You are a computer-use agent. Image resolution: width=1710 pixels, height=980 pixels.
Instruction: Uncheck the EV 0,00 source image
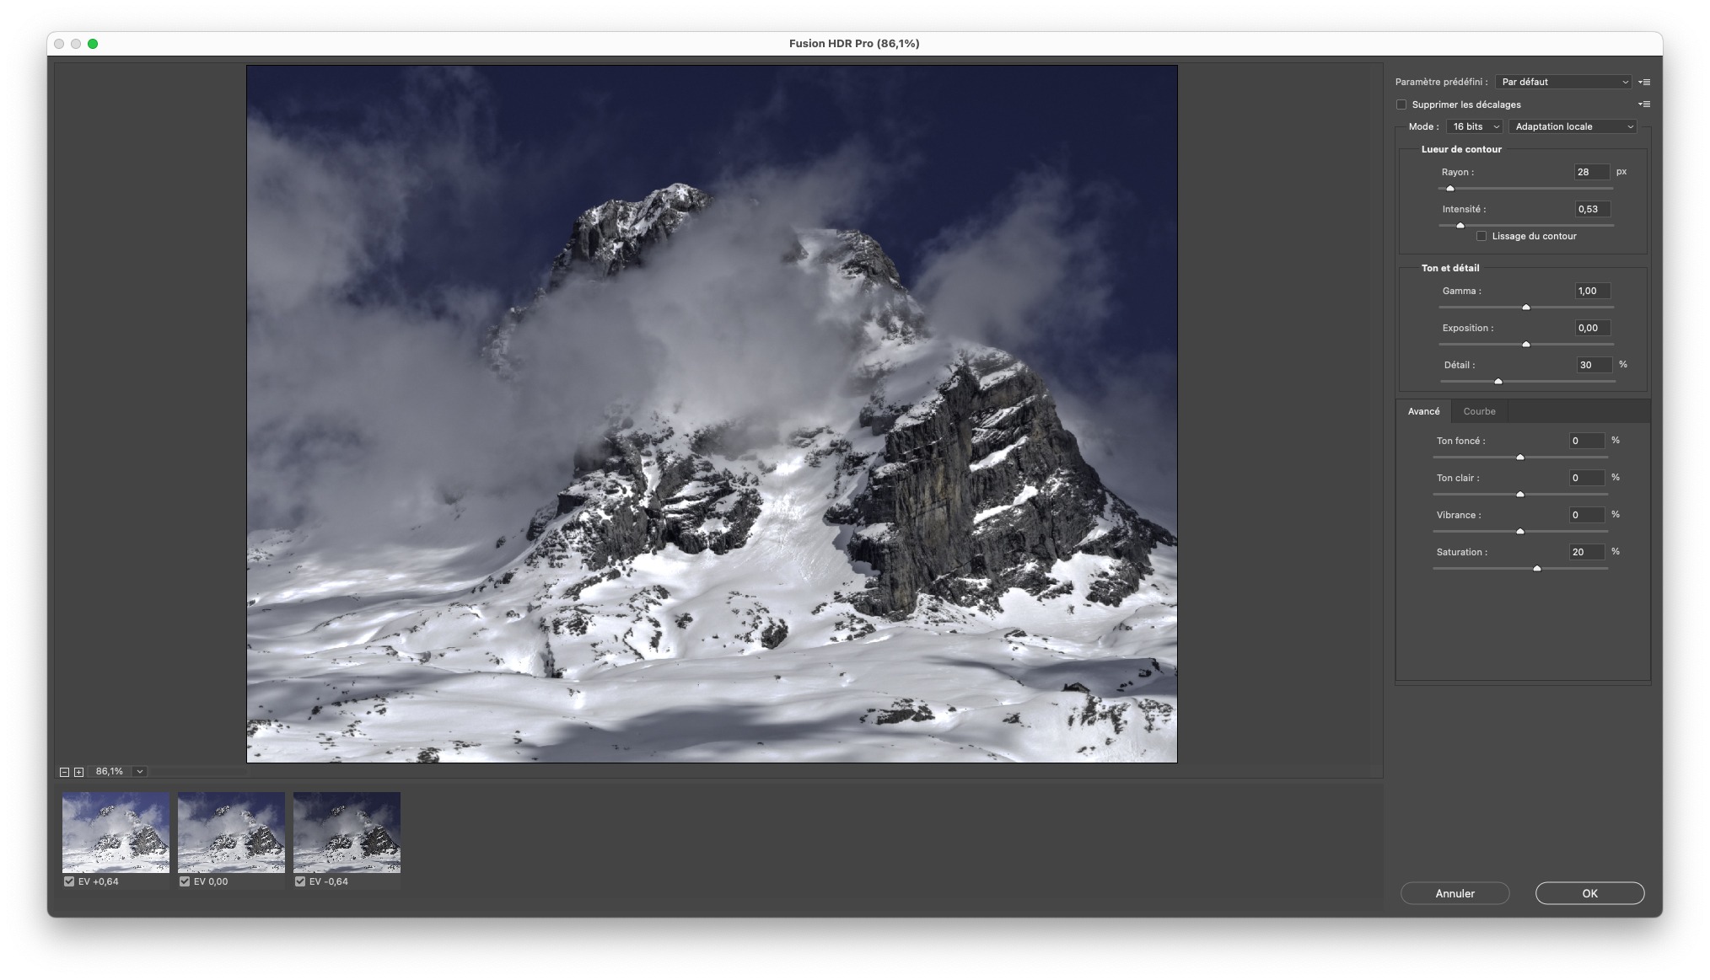[185, 881]
